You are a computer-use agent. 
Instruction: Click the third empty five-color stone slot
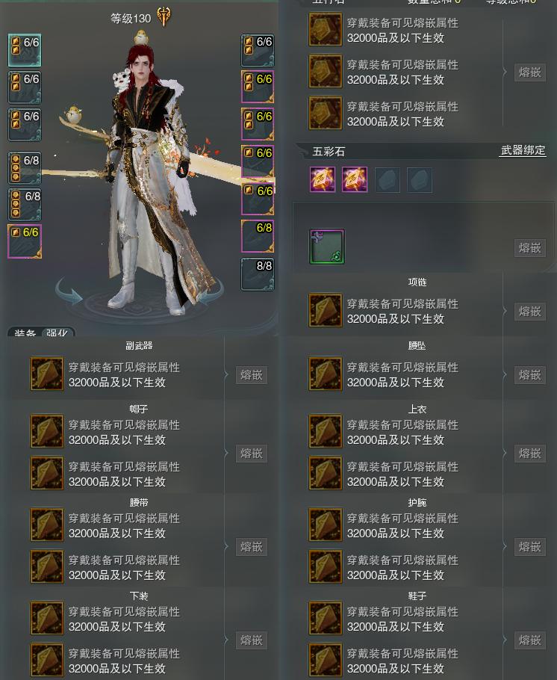(x=387, y=179)
